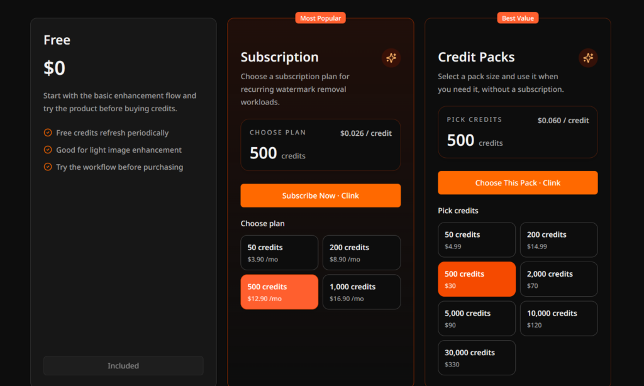644x386 pixels.
Task: Click the Choose This Pack · Clink button
Action: [518, 183]
